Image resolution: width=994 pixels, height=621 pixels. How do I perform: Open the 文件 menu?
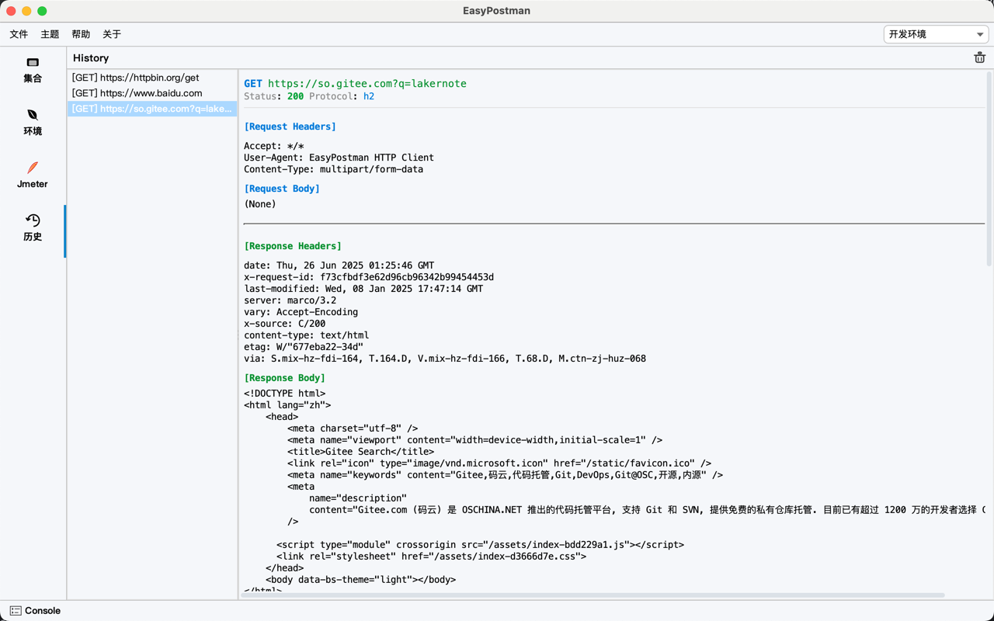tap(19, 34)
